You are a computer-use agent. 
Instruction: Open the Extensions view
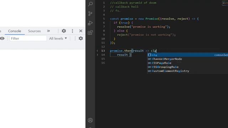click(x=90, y=32)
